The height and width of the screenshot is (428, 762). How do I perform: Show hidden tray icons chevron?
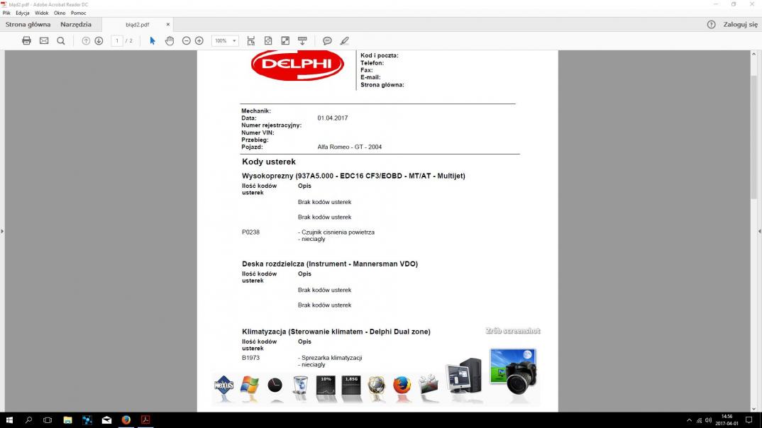coord(689,420)
